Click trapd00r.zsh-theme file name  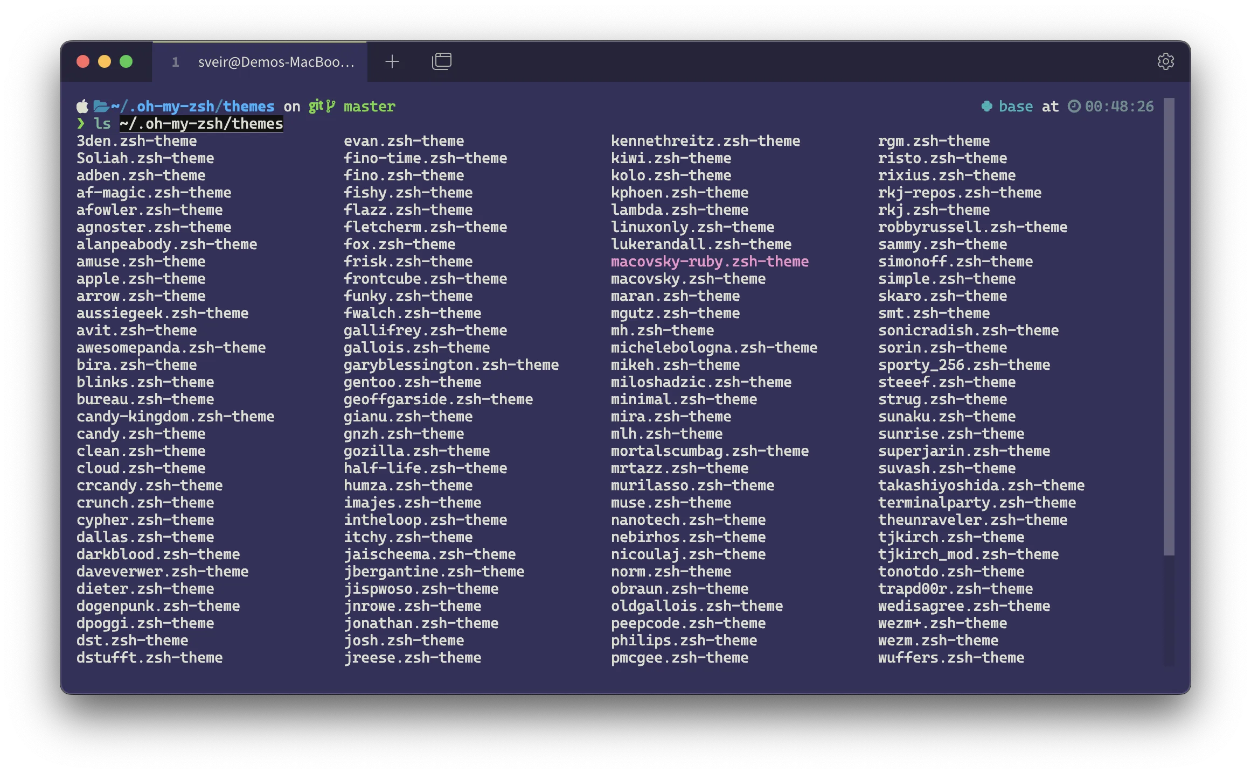click(955, 589)
